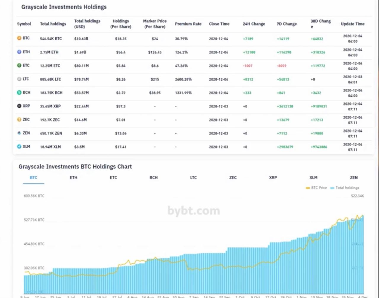The width and height of the screenshot is (379, 298).
Task: Click the 2.75M ETH holdings cell
Action: pos(49,52)
